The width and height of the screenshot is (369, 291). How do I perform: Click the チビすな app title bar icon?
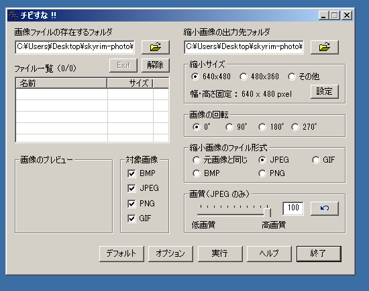(x=13, y=15)
